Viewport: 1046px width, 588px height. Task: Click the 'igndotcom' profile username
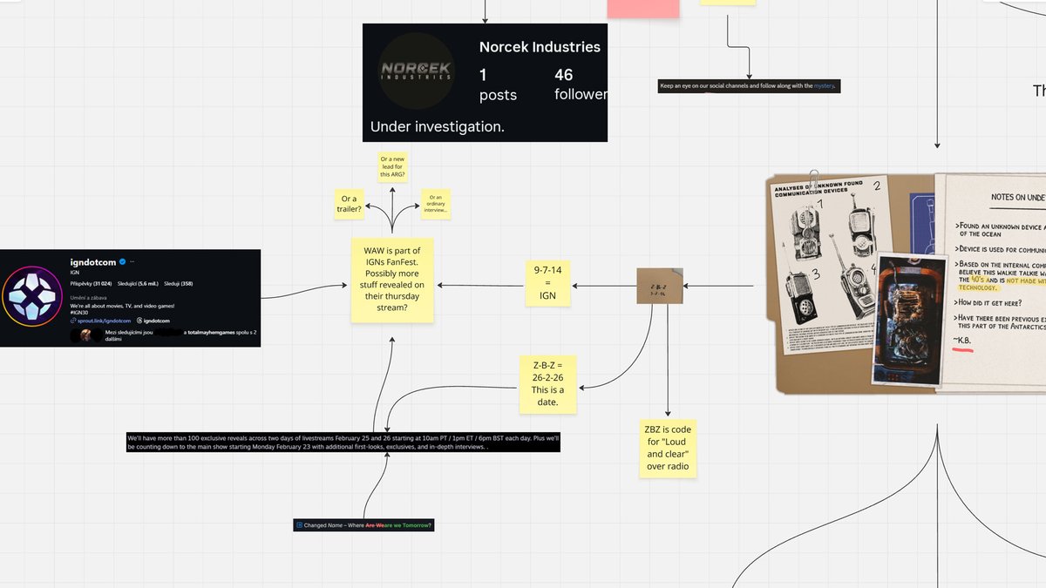(93, 261)
